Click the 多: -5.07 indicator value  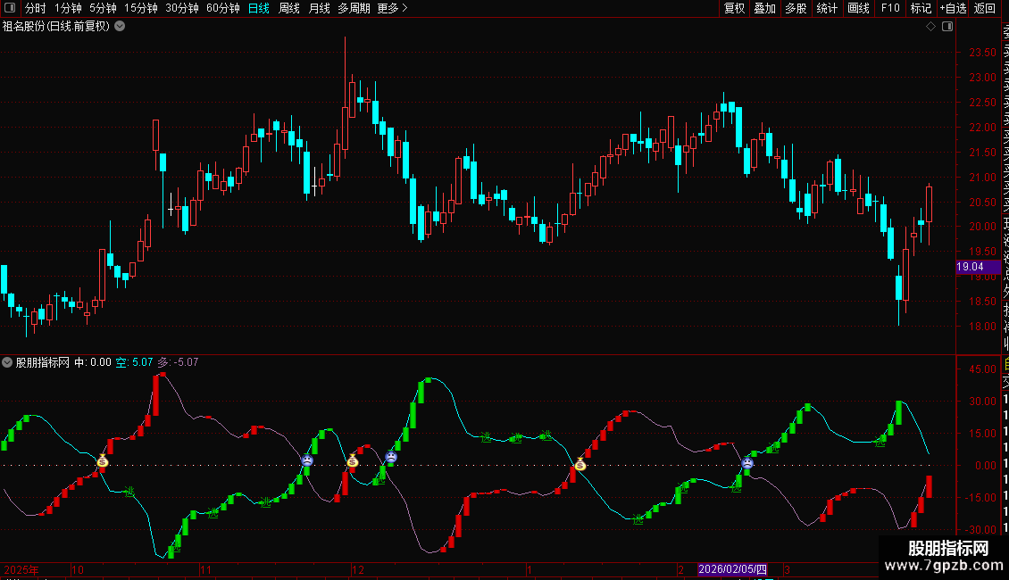pyautogui.click(x=179, y=362)
